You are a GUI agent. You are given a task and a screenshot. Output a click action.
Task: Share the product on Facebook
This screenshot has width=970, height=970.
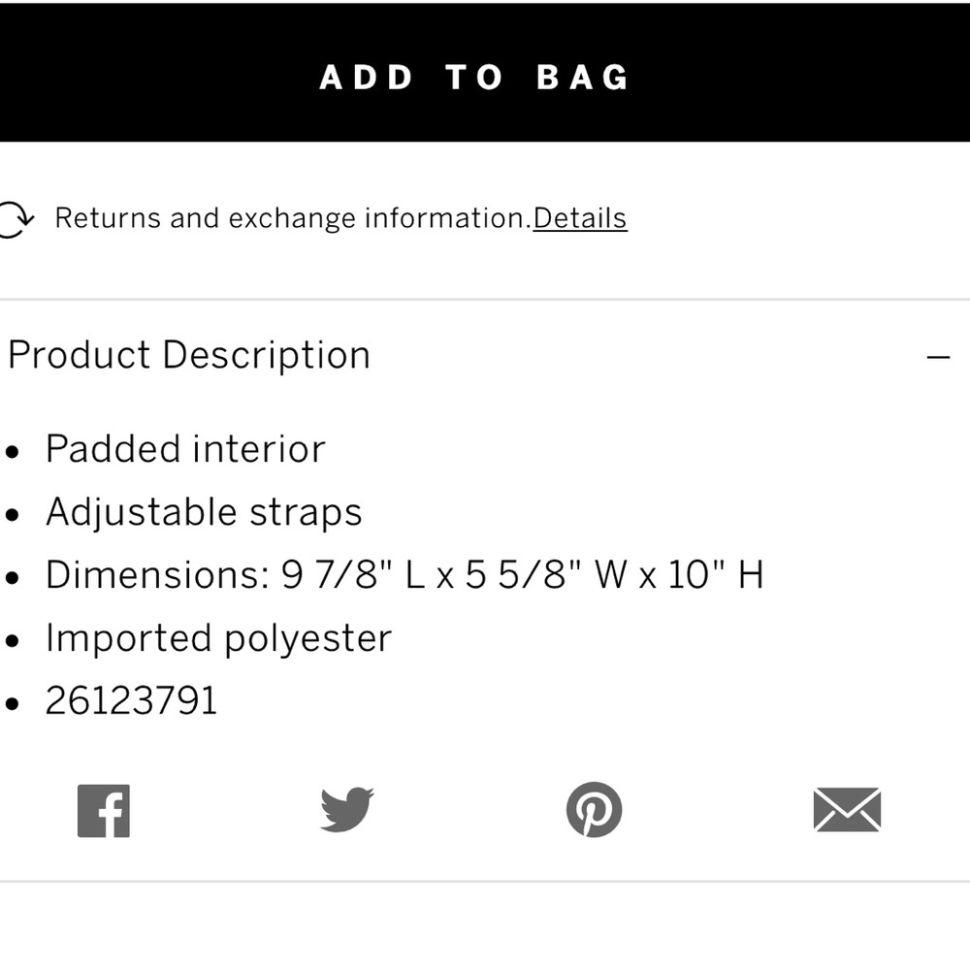pos(104,810)
